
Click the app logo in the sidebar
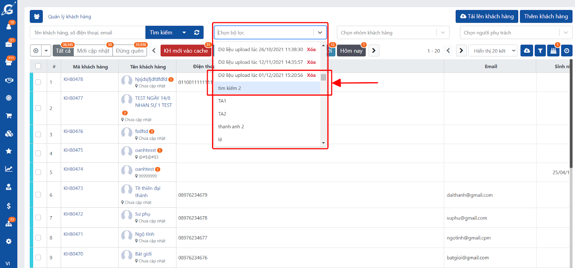pyautogui.click(x=9, y=9)
